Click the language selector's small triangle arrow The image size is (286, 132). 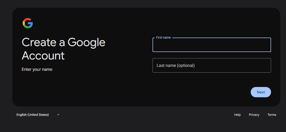(58, 115)
